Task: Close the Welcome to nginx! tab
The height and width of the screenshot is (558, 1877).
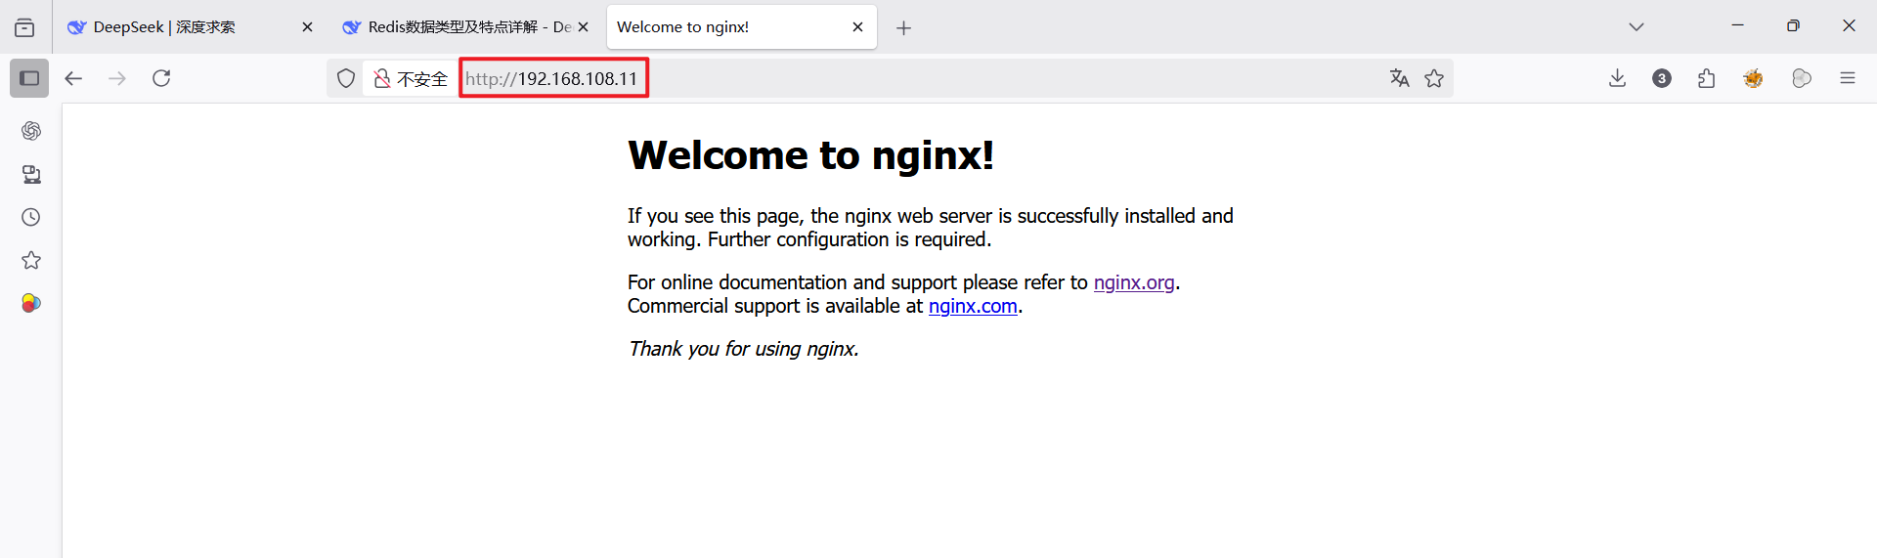Action: tap(857, 27)
